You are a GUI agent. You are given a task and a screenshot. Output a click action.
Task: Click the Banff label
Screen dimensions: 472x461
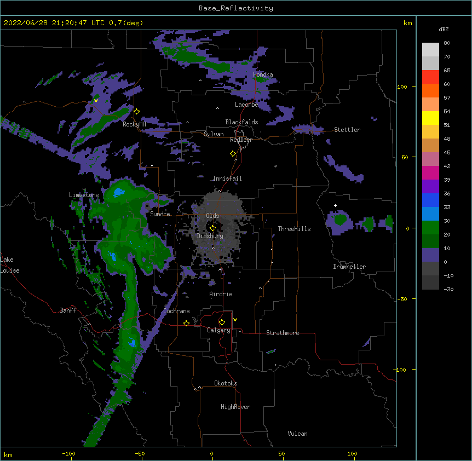(x=68, y=310)
